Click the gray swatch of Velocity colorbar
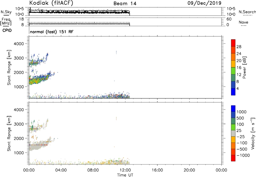Image resolution: width=256 pixels, height=177 pixels. [233, 133]
